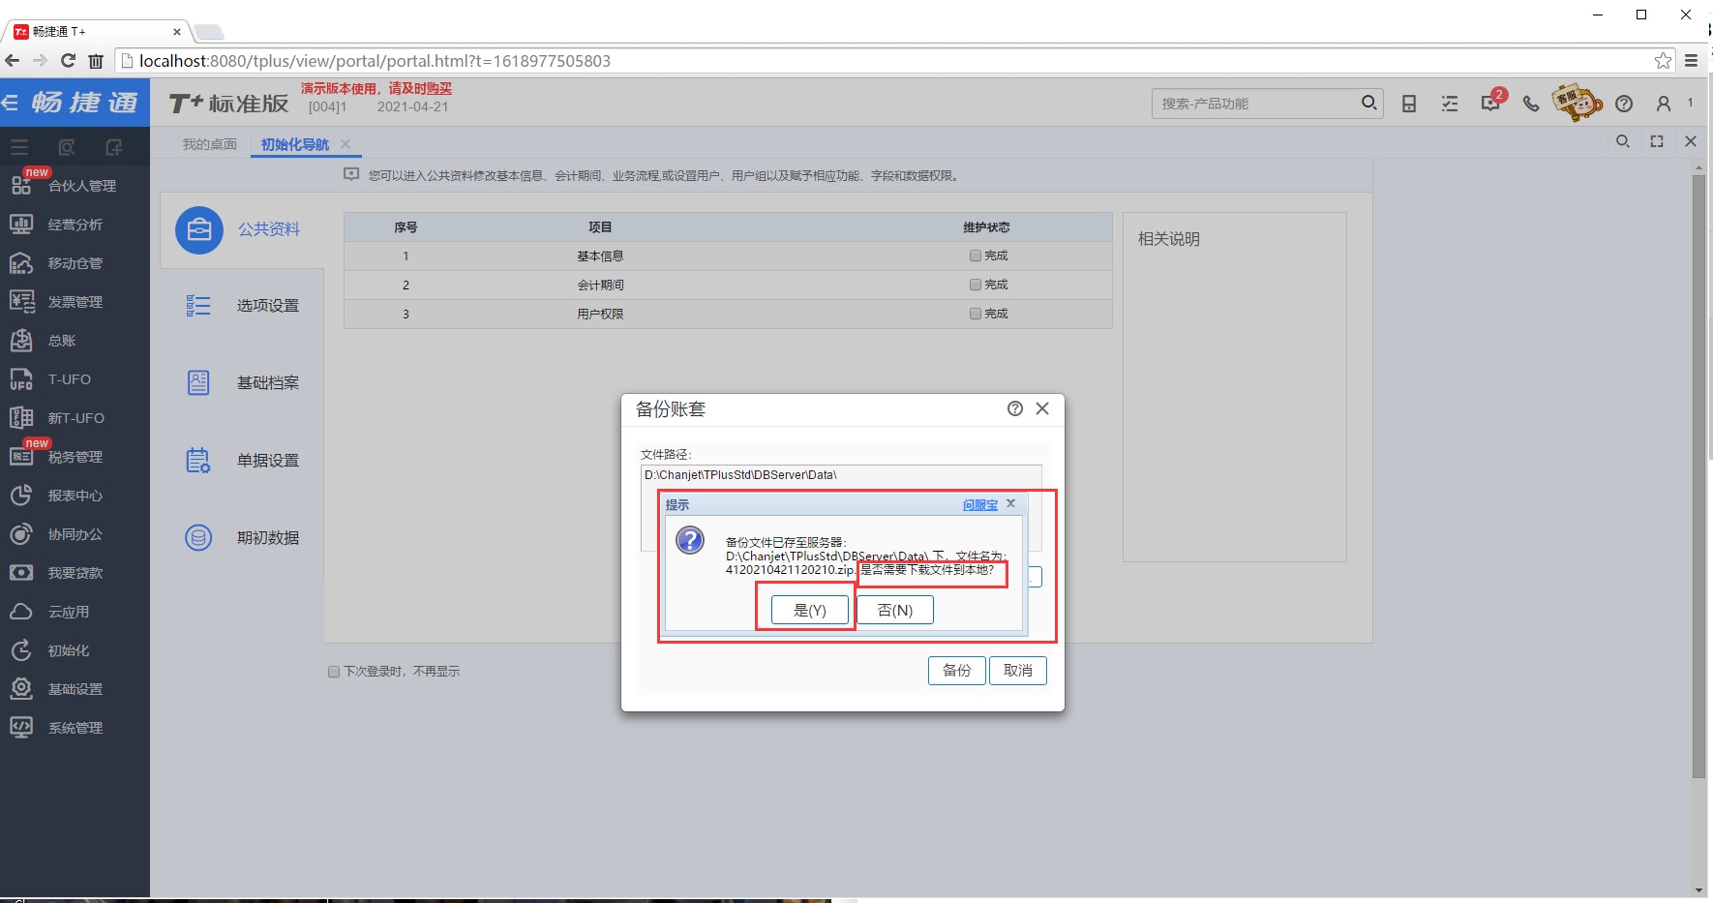This screenshot has height=903, width=1713.
Task: Click the 云应用 sidebar icon
Action: pyautogui.click(x=21, y=612)
